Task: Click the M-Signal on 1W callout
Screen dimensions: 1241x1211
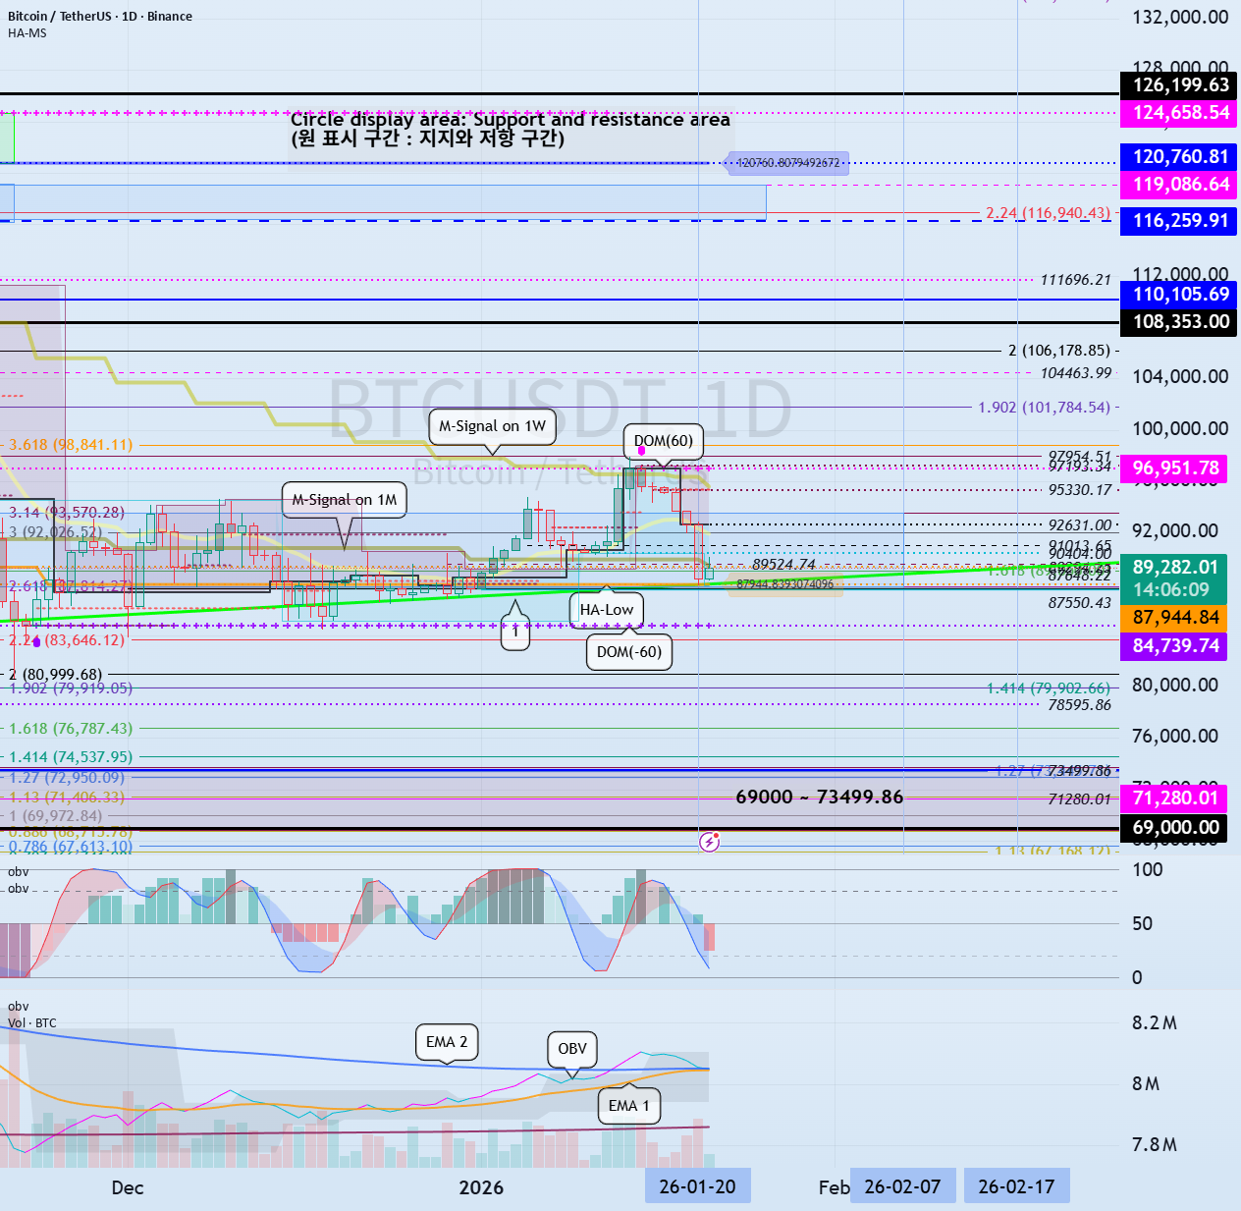Action: pos(492,426)
